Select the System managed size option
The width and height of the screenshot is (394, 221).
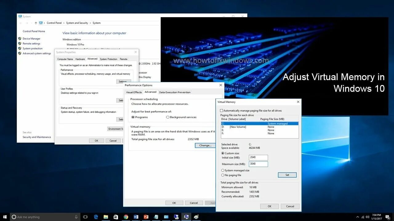click(x=223, y=170)
